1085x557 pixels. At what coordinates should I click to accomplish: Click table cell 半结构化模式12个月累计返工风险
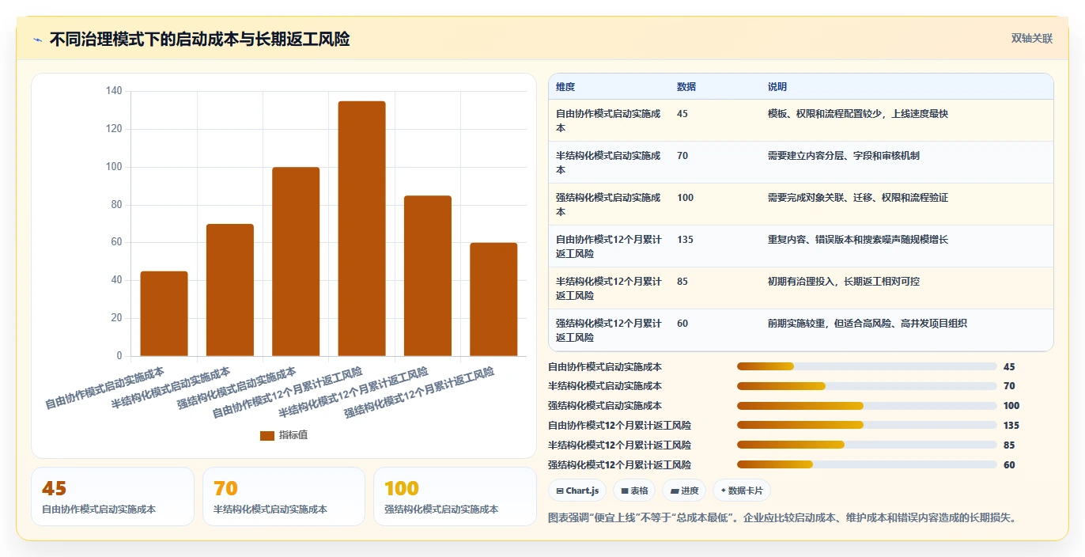608,288
